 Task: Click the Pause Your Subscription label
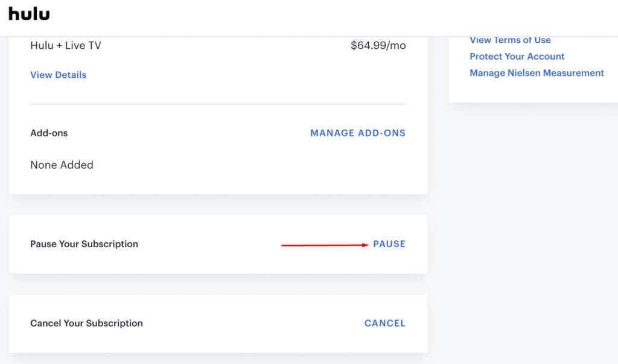(x=84, y=244)
